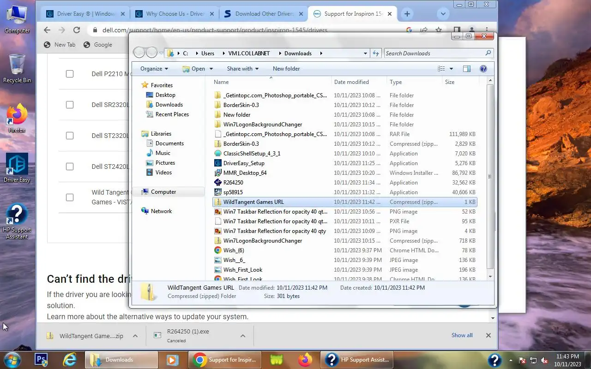591x369 pixels.
Task: Go back in the Explorer window
Action: pyautogui.click(x=139, y=53)
